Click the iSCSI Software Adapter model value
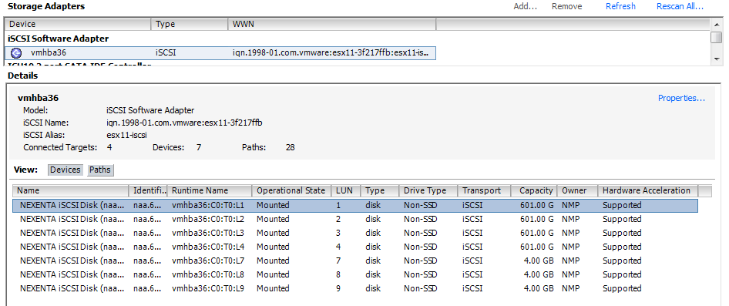Viewport: 729px width, 306px height. click(150, 110)
